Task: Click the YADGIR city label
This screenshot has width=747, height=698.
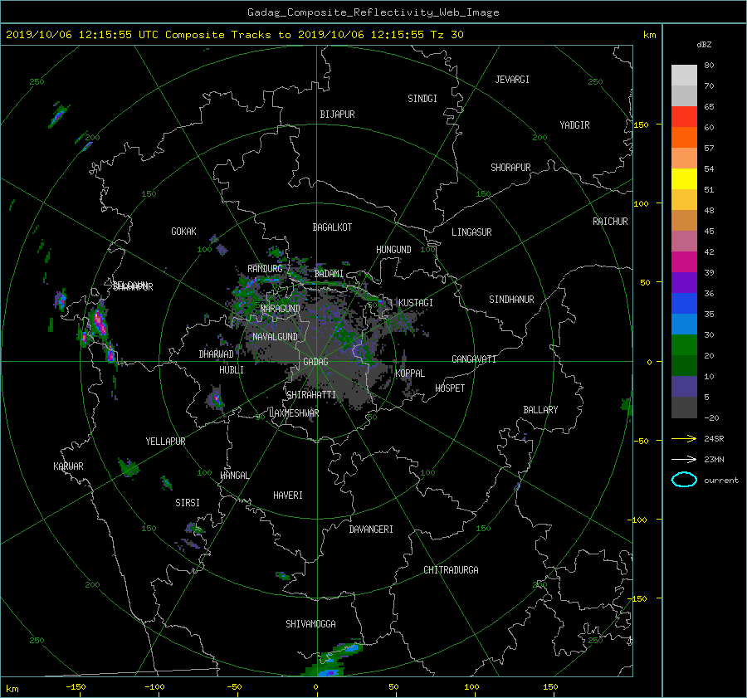Action: click(574, 125)
